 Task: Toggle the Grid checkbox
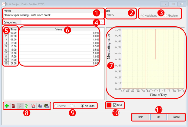click(x=115, y=105)
